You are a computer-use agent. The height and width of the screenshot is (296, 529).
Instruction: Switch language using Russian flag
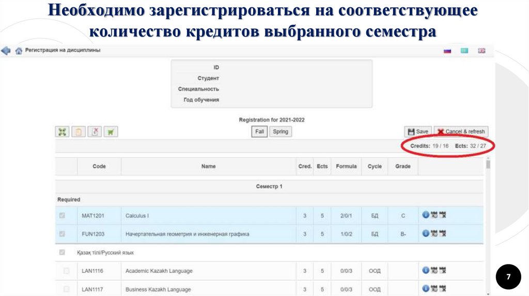[447, 51]
